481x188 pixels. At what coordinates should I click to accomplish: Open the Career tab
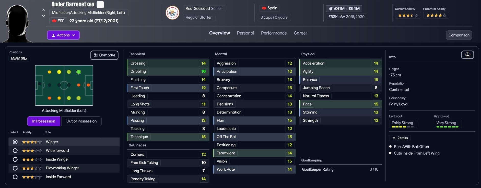coord(300,33)
